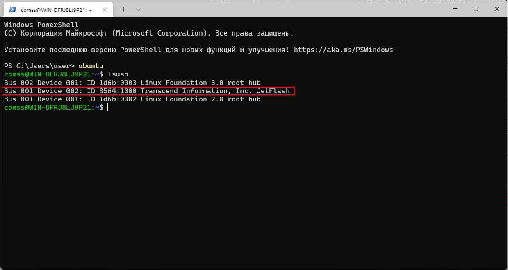Close the Windows Terminal window
Screen dimensions: 508x270
[x=495, y=9]
